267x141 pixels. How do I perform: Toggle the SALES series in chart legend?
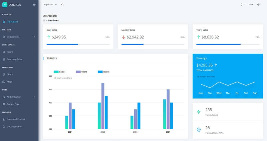[59, 72]
